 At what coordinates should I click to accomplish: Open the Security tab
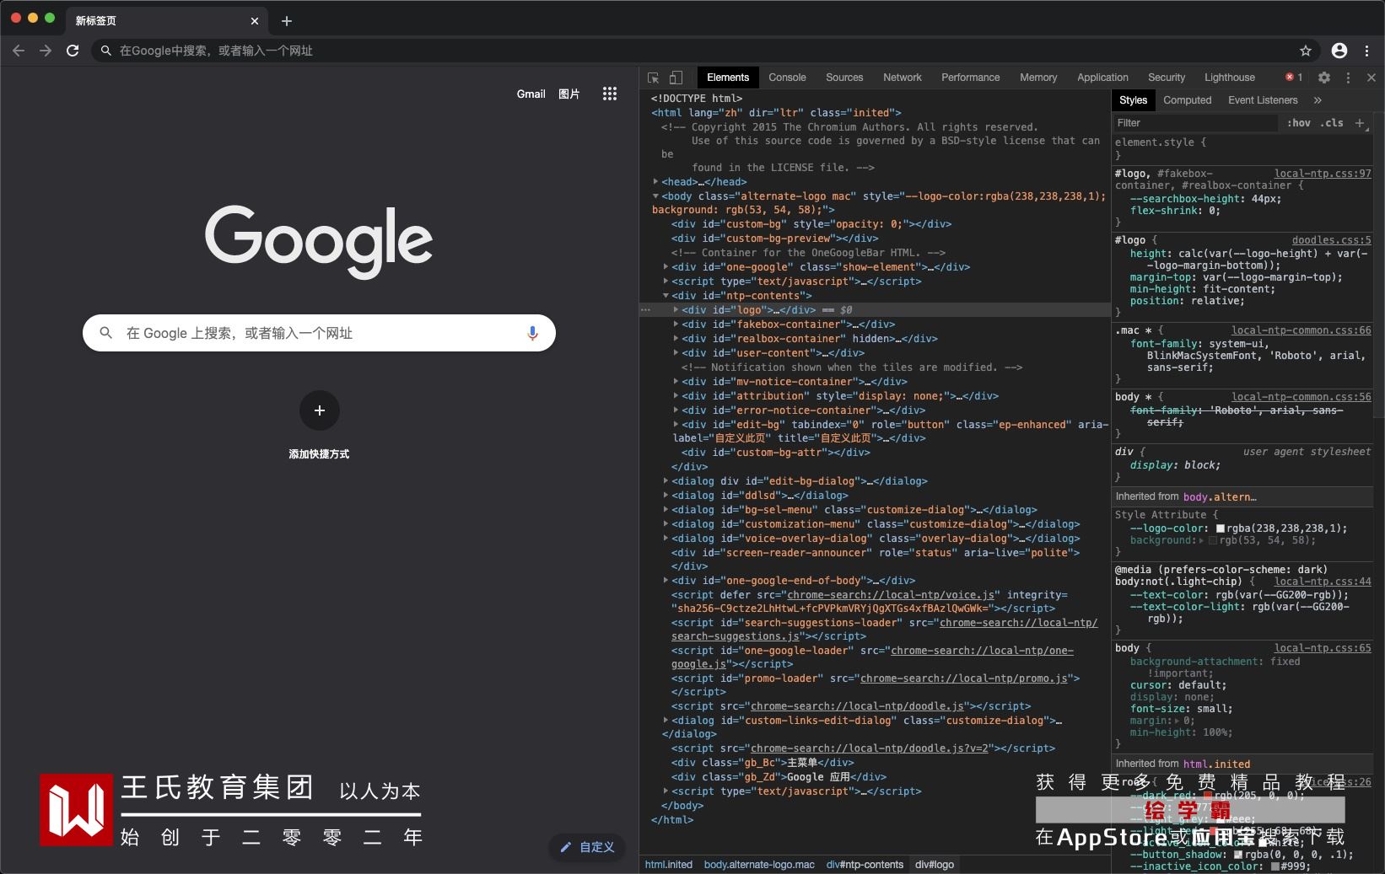(x=1167, y=78)
